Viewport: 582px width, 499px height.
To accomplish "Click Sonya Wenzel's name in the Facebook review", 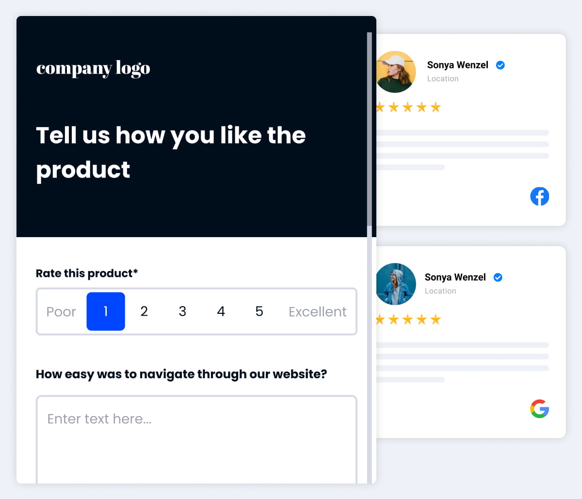I will 457,65.
